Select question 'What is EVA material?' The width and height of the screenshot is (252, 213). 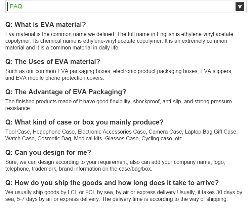(x=46, y=25)
